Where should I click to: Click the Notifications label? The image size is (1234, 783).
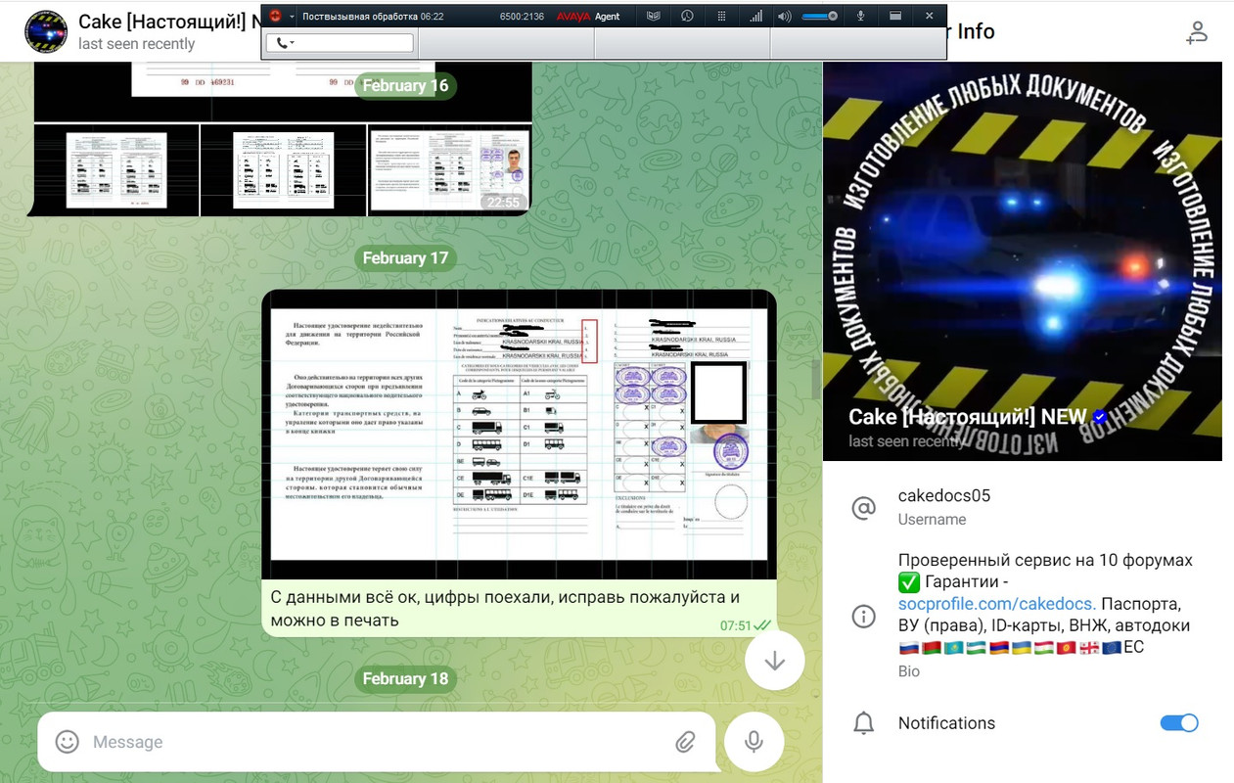(946, 723)
